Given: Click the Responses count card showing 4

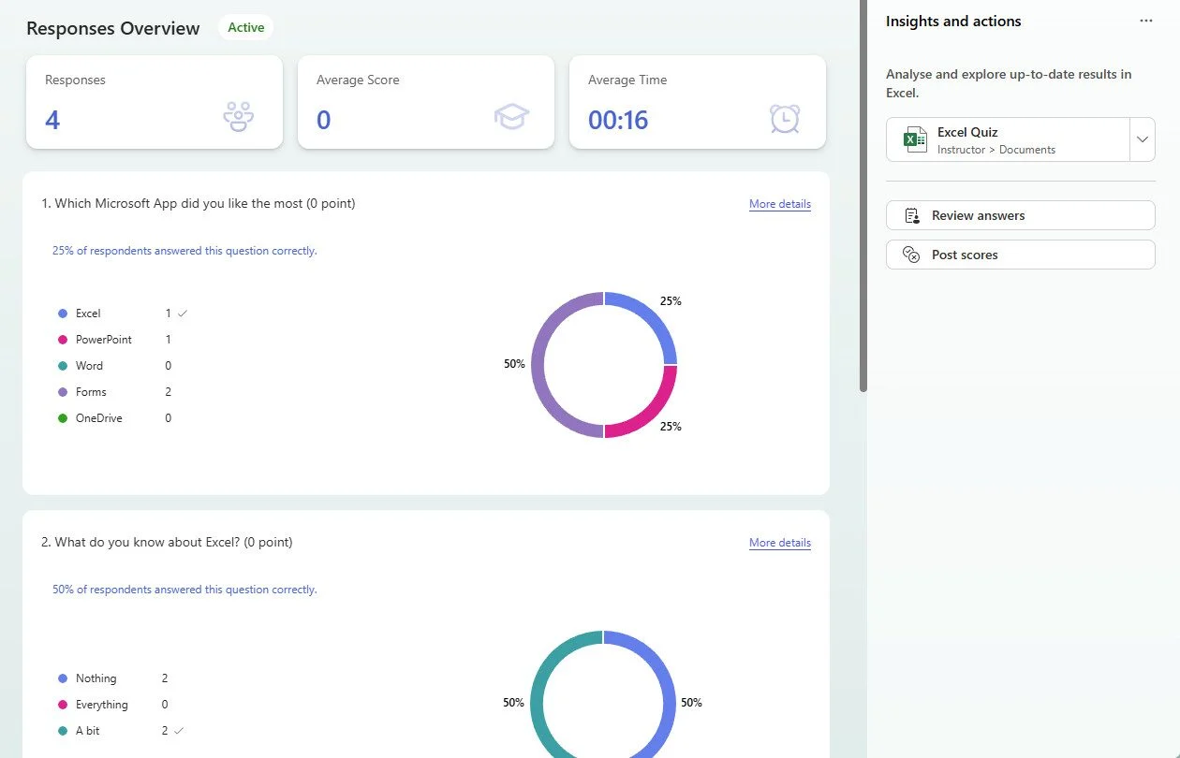Looking at the screenshot, I should point(155,102).
